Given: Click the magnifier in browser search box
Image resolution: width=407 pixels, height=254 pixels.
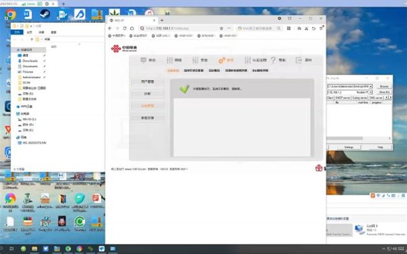Looking at the screenshot, I should click(x=279, y=28).
